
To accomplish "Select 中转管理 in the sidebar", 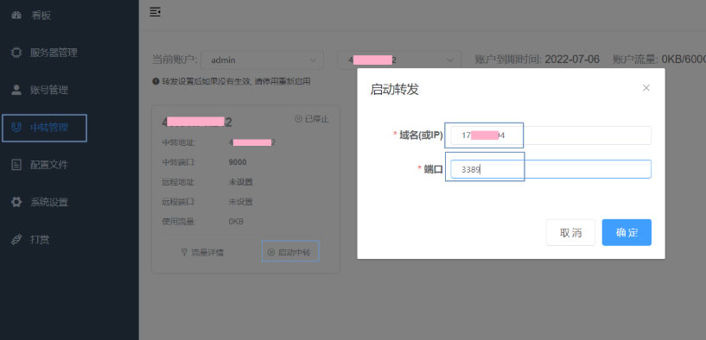I will click(49, 128).
